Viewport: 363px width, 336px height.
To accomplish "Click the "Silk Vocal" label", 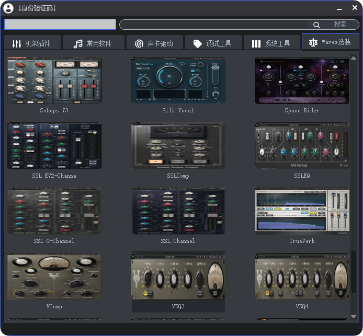I will [178, 110].
